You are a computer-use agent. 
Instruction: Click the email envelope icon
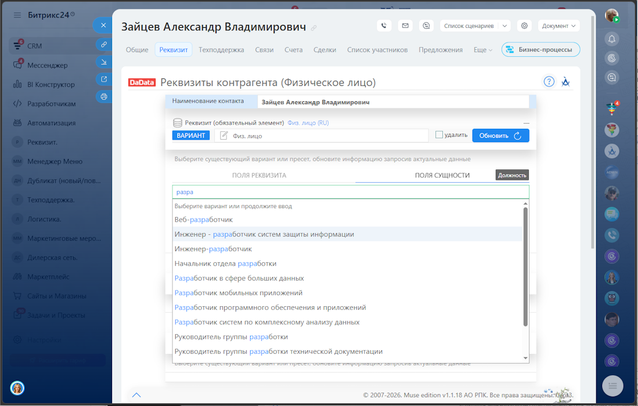click(405, 26)
